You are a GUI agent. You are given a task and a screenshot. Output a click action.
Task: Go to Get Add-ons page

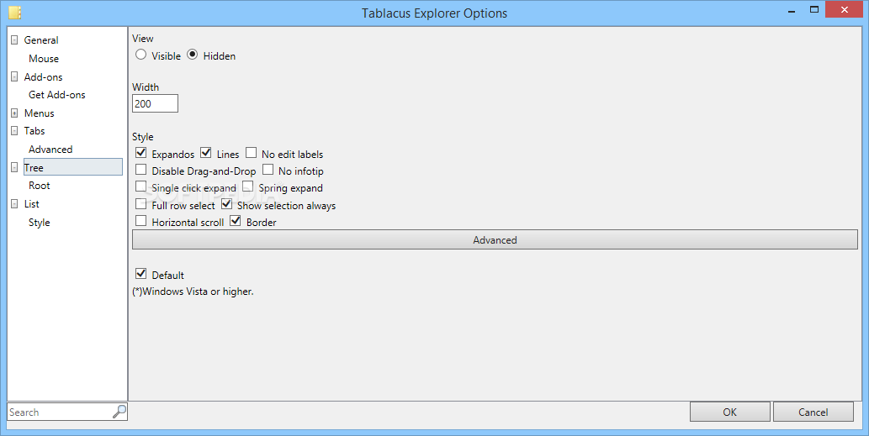coord(57,95)
